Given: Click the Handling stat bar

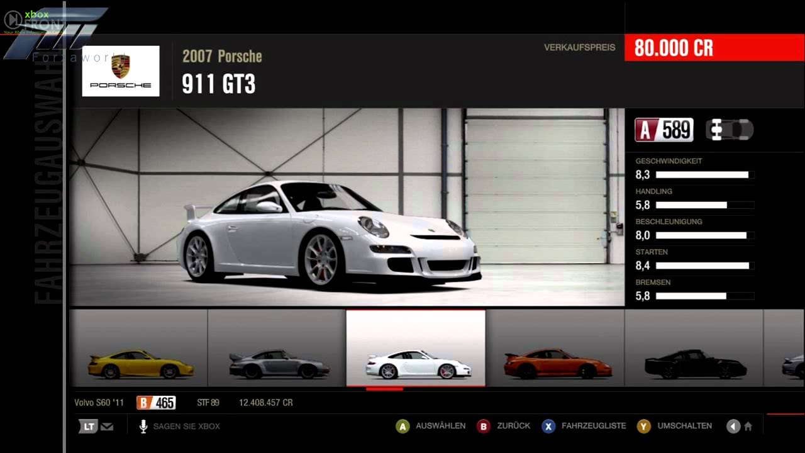Looking at the screenshot, I should (704, 205).
